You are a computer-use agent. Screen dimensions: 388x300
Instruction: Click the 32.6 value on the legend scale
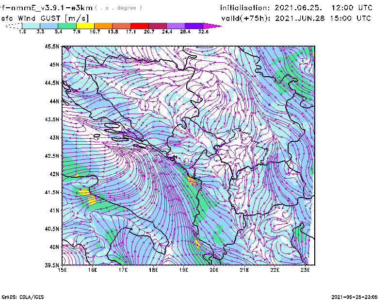click(x=204, y=32)
